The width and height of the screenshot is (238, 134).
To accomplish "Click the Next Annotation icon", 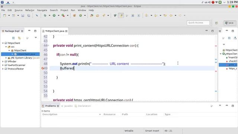I will (147, 16).
